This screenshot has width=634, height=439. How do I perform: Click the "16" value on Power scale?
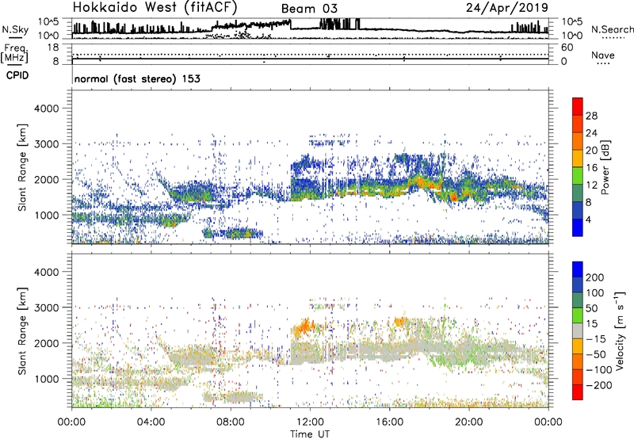tap(591, 168)
